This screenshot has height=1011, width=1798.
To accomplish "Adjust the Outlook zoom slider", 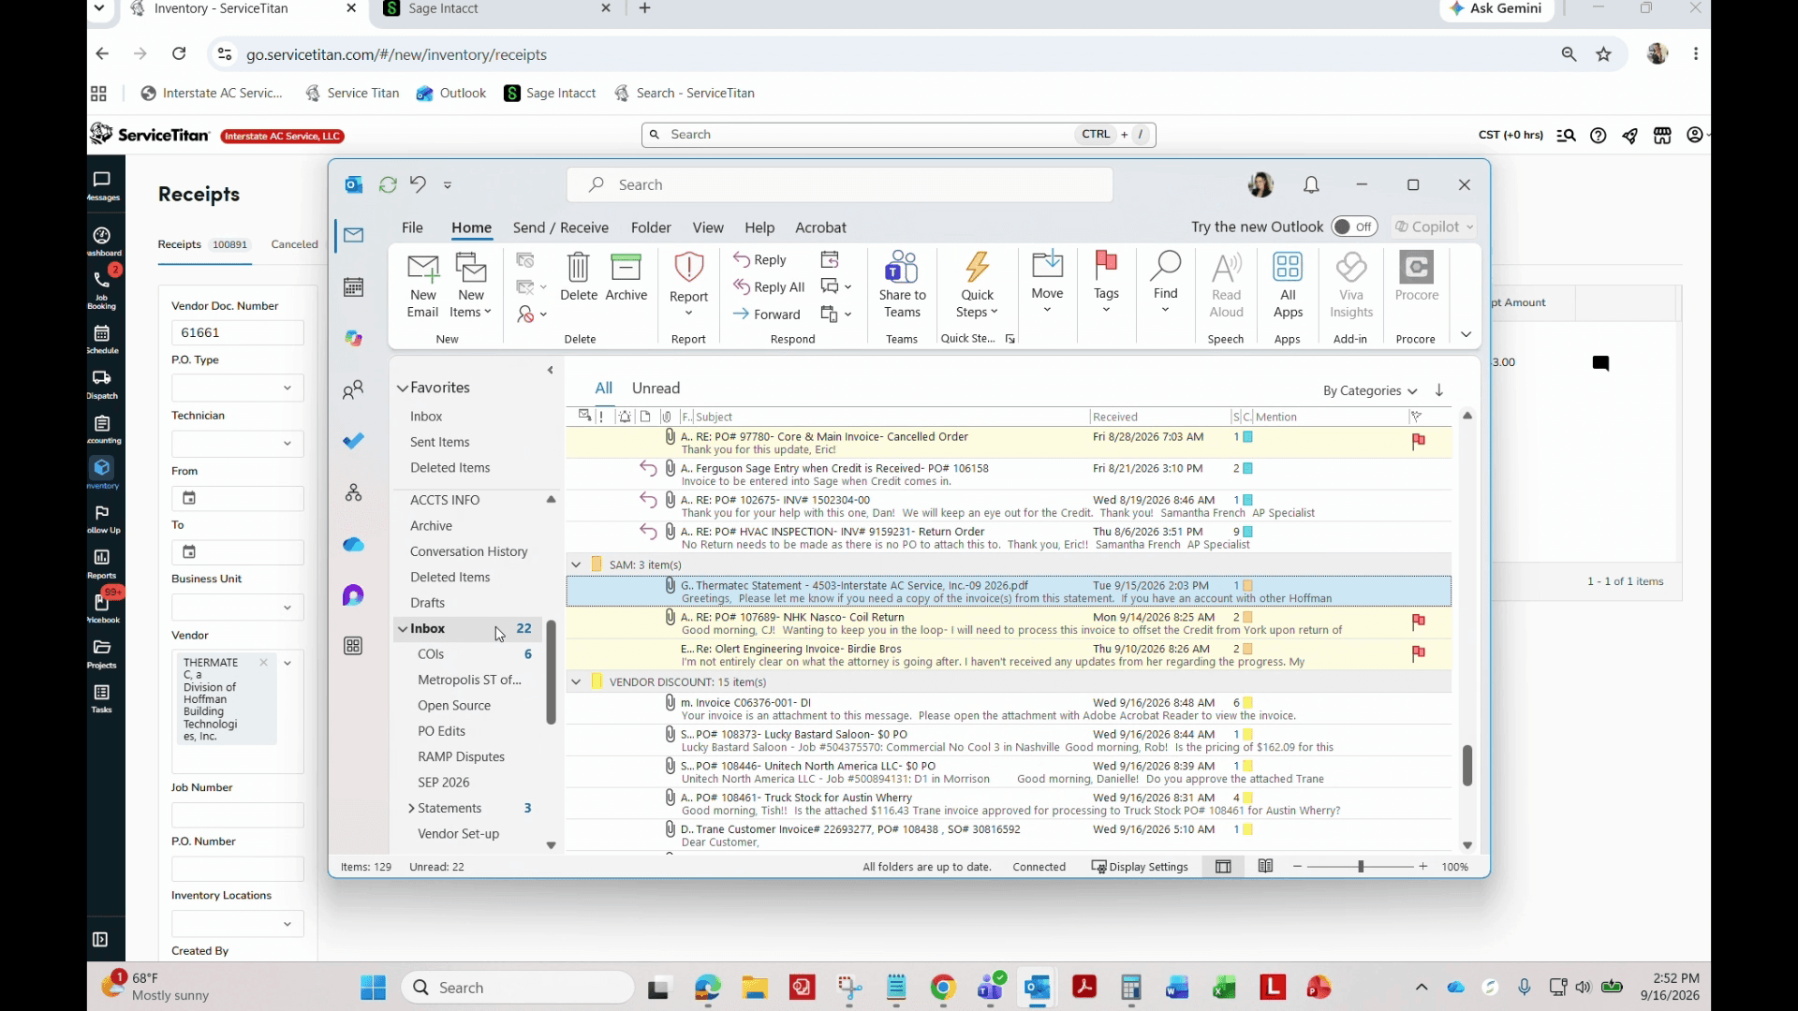I will point(1360,867).
